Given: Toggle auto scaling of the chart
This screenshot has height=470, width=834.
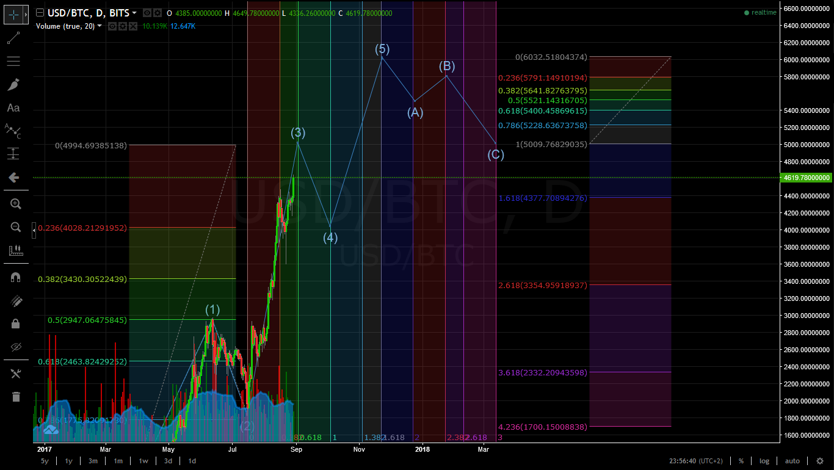Looking at the screenshot, I should tap(792, 461).
